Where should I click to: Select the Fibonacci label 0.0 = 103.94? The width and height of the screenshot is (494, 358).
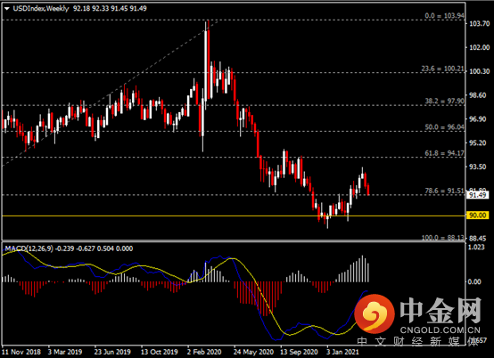point(444,15)
